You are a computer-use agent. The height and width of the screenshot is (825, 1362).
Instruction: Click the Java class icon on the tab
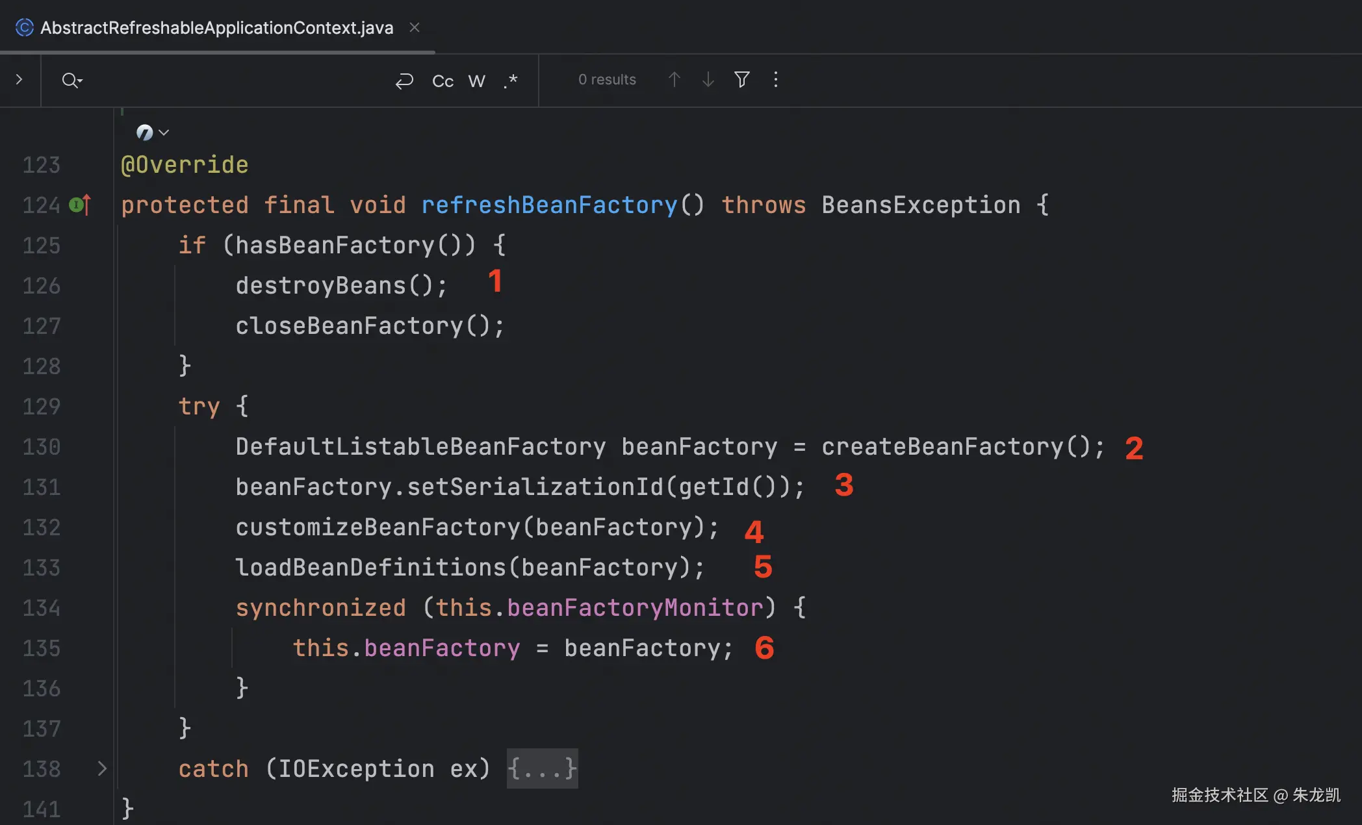coord(25,27)
